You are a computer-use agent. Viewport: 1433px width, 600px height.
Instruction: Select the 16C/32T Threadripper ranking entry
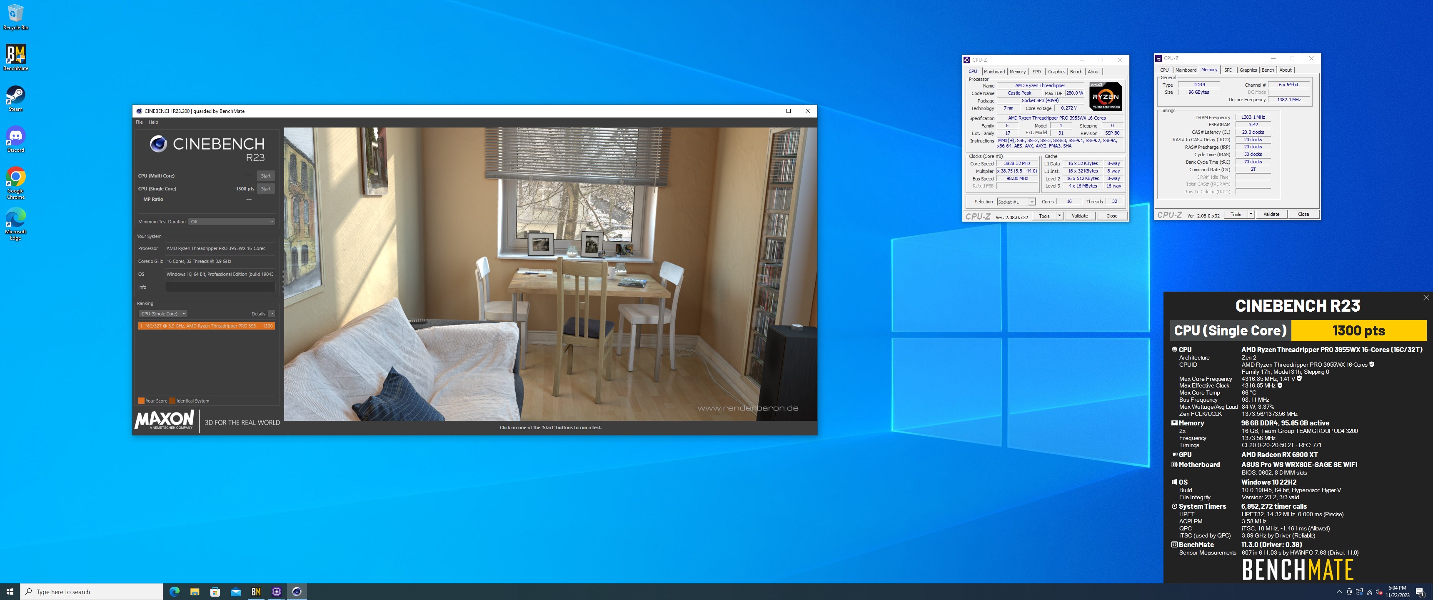[206, 326]
